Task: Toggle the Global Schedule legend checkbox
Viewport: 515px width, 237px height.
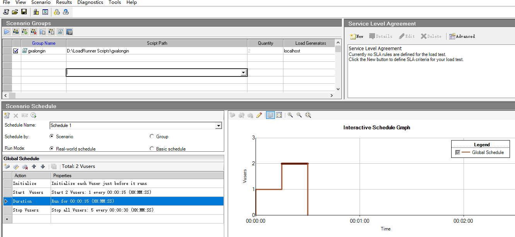Action: coord(458,152)
